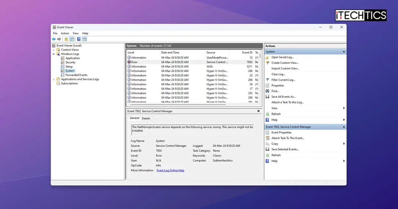Click the Help icon in the toolbar
Image resolution: width=398 pixels, height=209 pixels.
coord(78,39)
